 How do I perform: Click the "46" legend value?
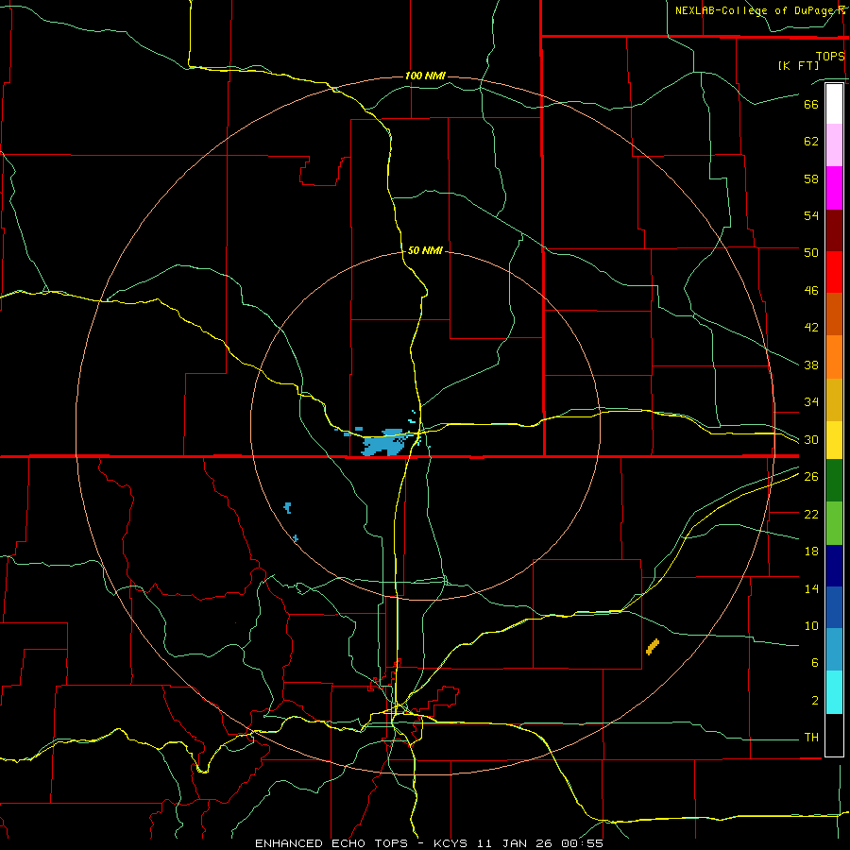(811, 291)
